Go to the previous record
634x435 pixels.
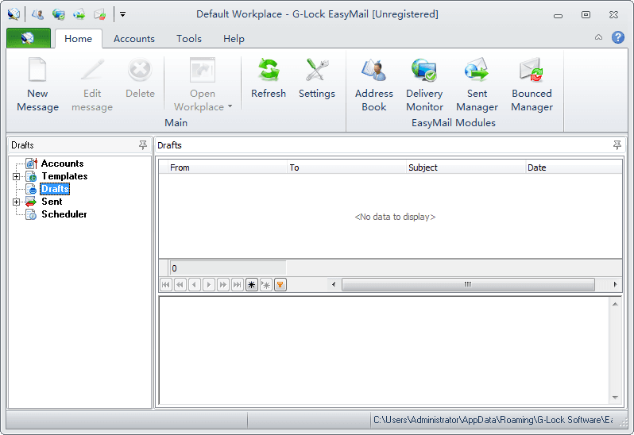[195, 285]
